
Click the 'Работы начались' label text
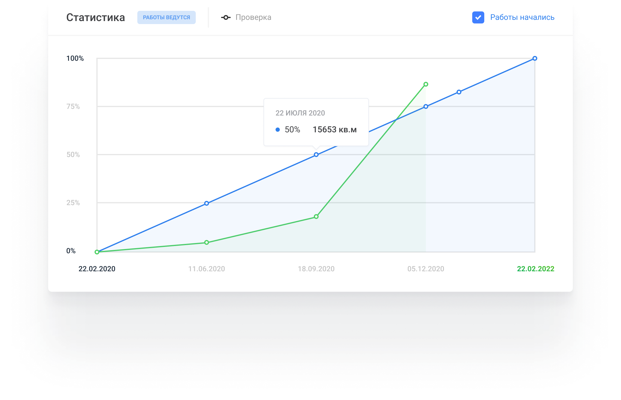[522, 17]
